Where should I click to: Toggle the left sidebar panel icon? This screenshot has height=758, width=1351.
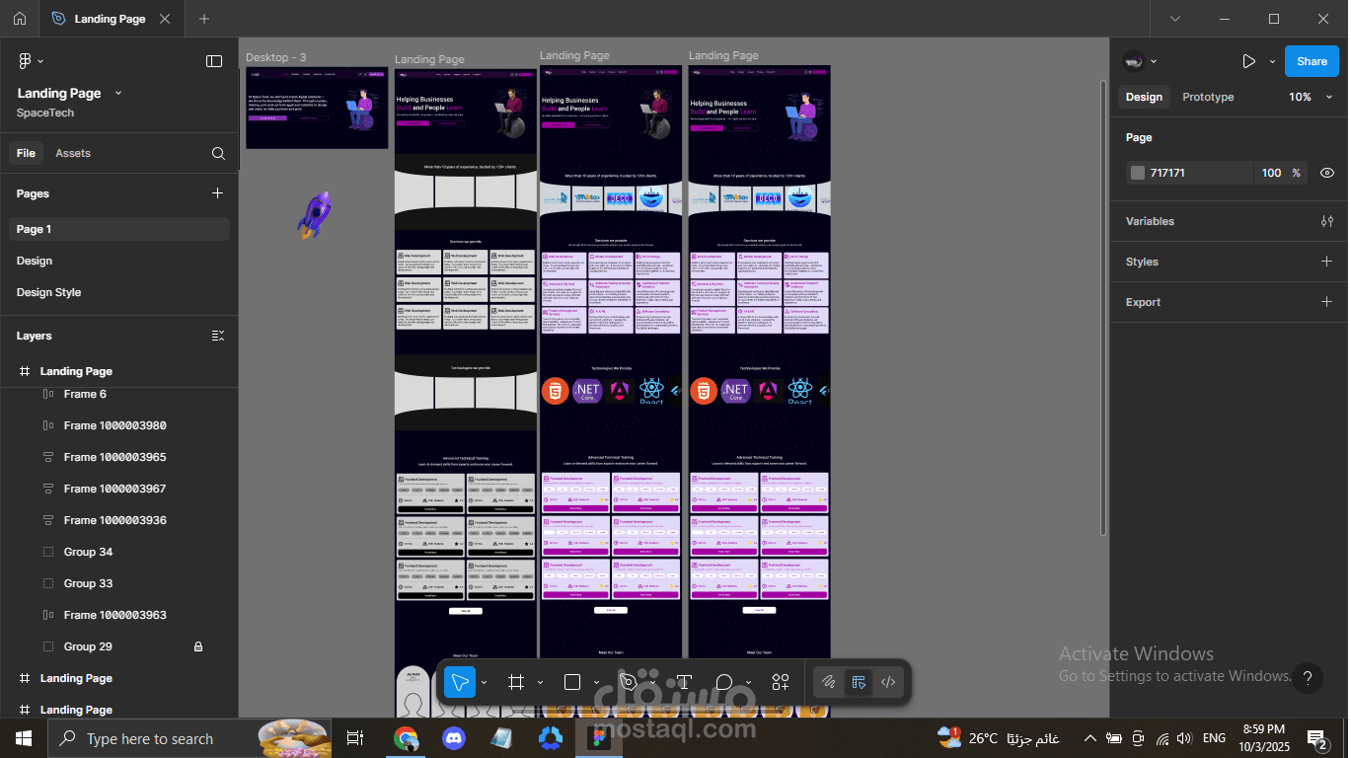(x=214, y=61)
